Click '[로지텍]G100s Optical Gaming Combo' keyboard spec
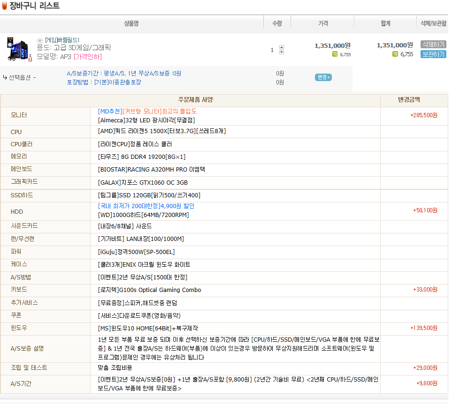The height and width of the screenshot is (404, 452). [x=150, y=290]
